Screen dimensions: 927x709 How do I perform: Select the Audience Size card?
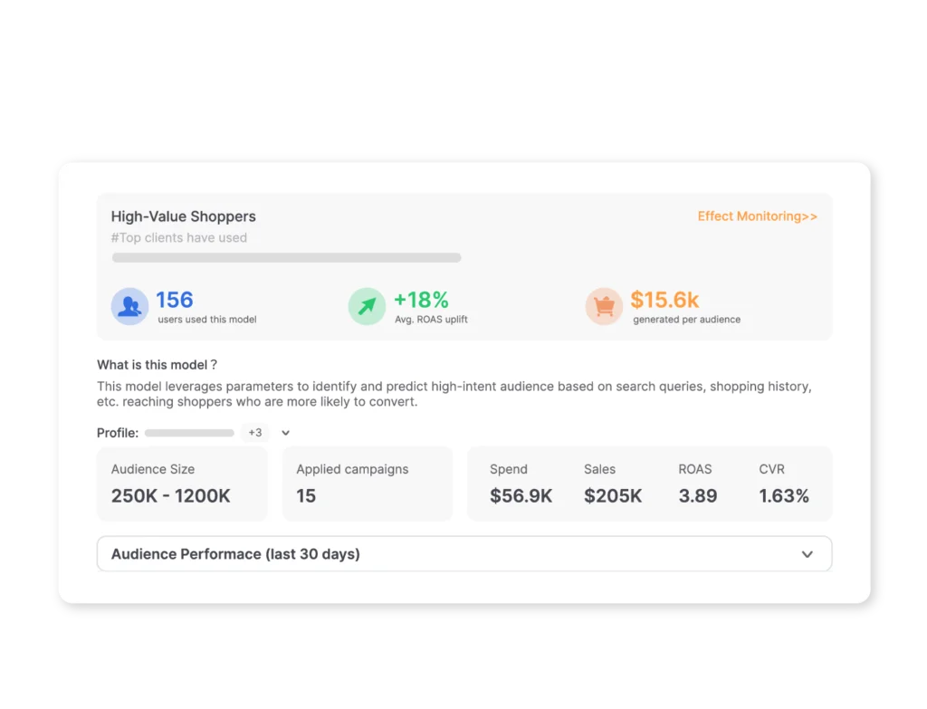pos(182,484)
